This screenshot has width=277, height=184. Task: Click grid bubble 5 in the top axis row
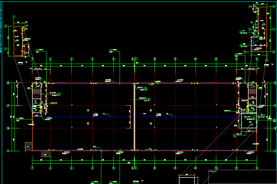pyautogui.click(x=114, y=59)
